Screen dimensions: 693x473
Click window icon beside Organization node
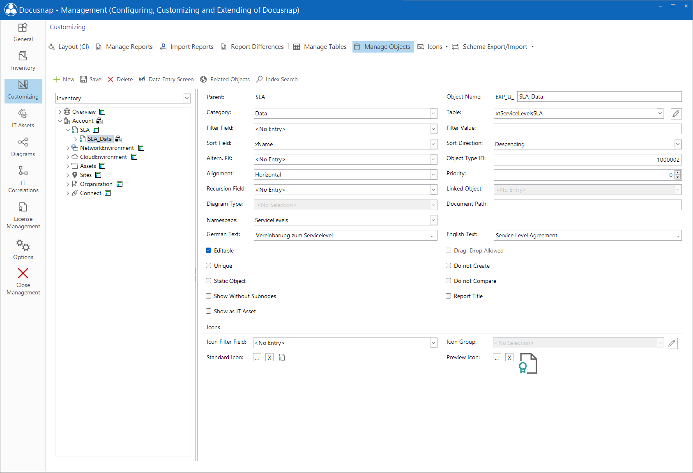point(120,184)
